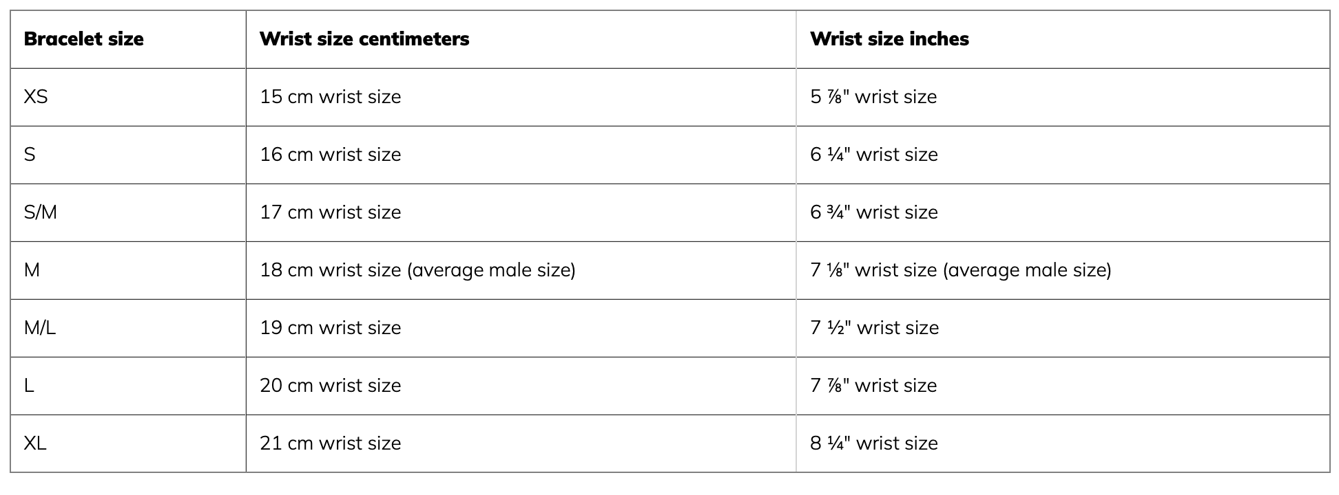Click the Bracelet size column header
1339x495 pixels.
[x=83, y=39]
